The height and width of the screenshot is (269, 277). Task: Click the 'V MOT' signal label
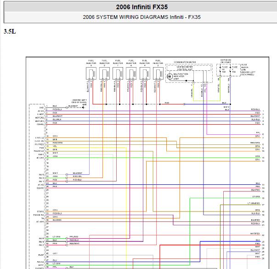(x=40, y=114)
